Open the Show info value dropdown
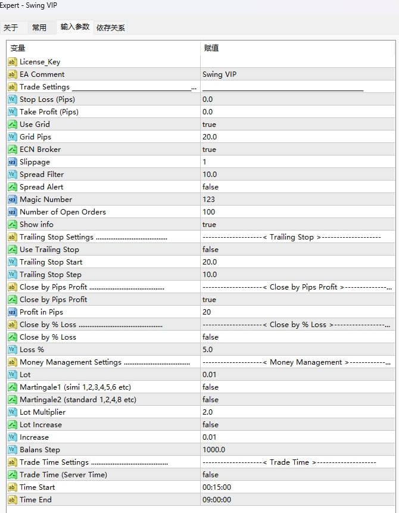The image size is (399, 513). pos(209,225)
